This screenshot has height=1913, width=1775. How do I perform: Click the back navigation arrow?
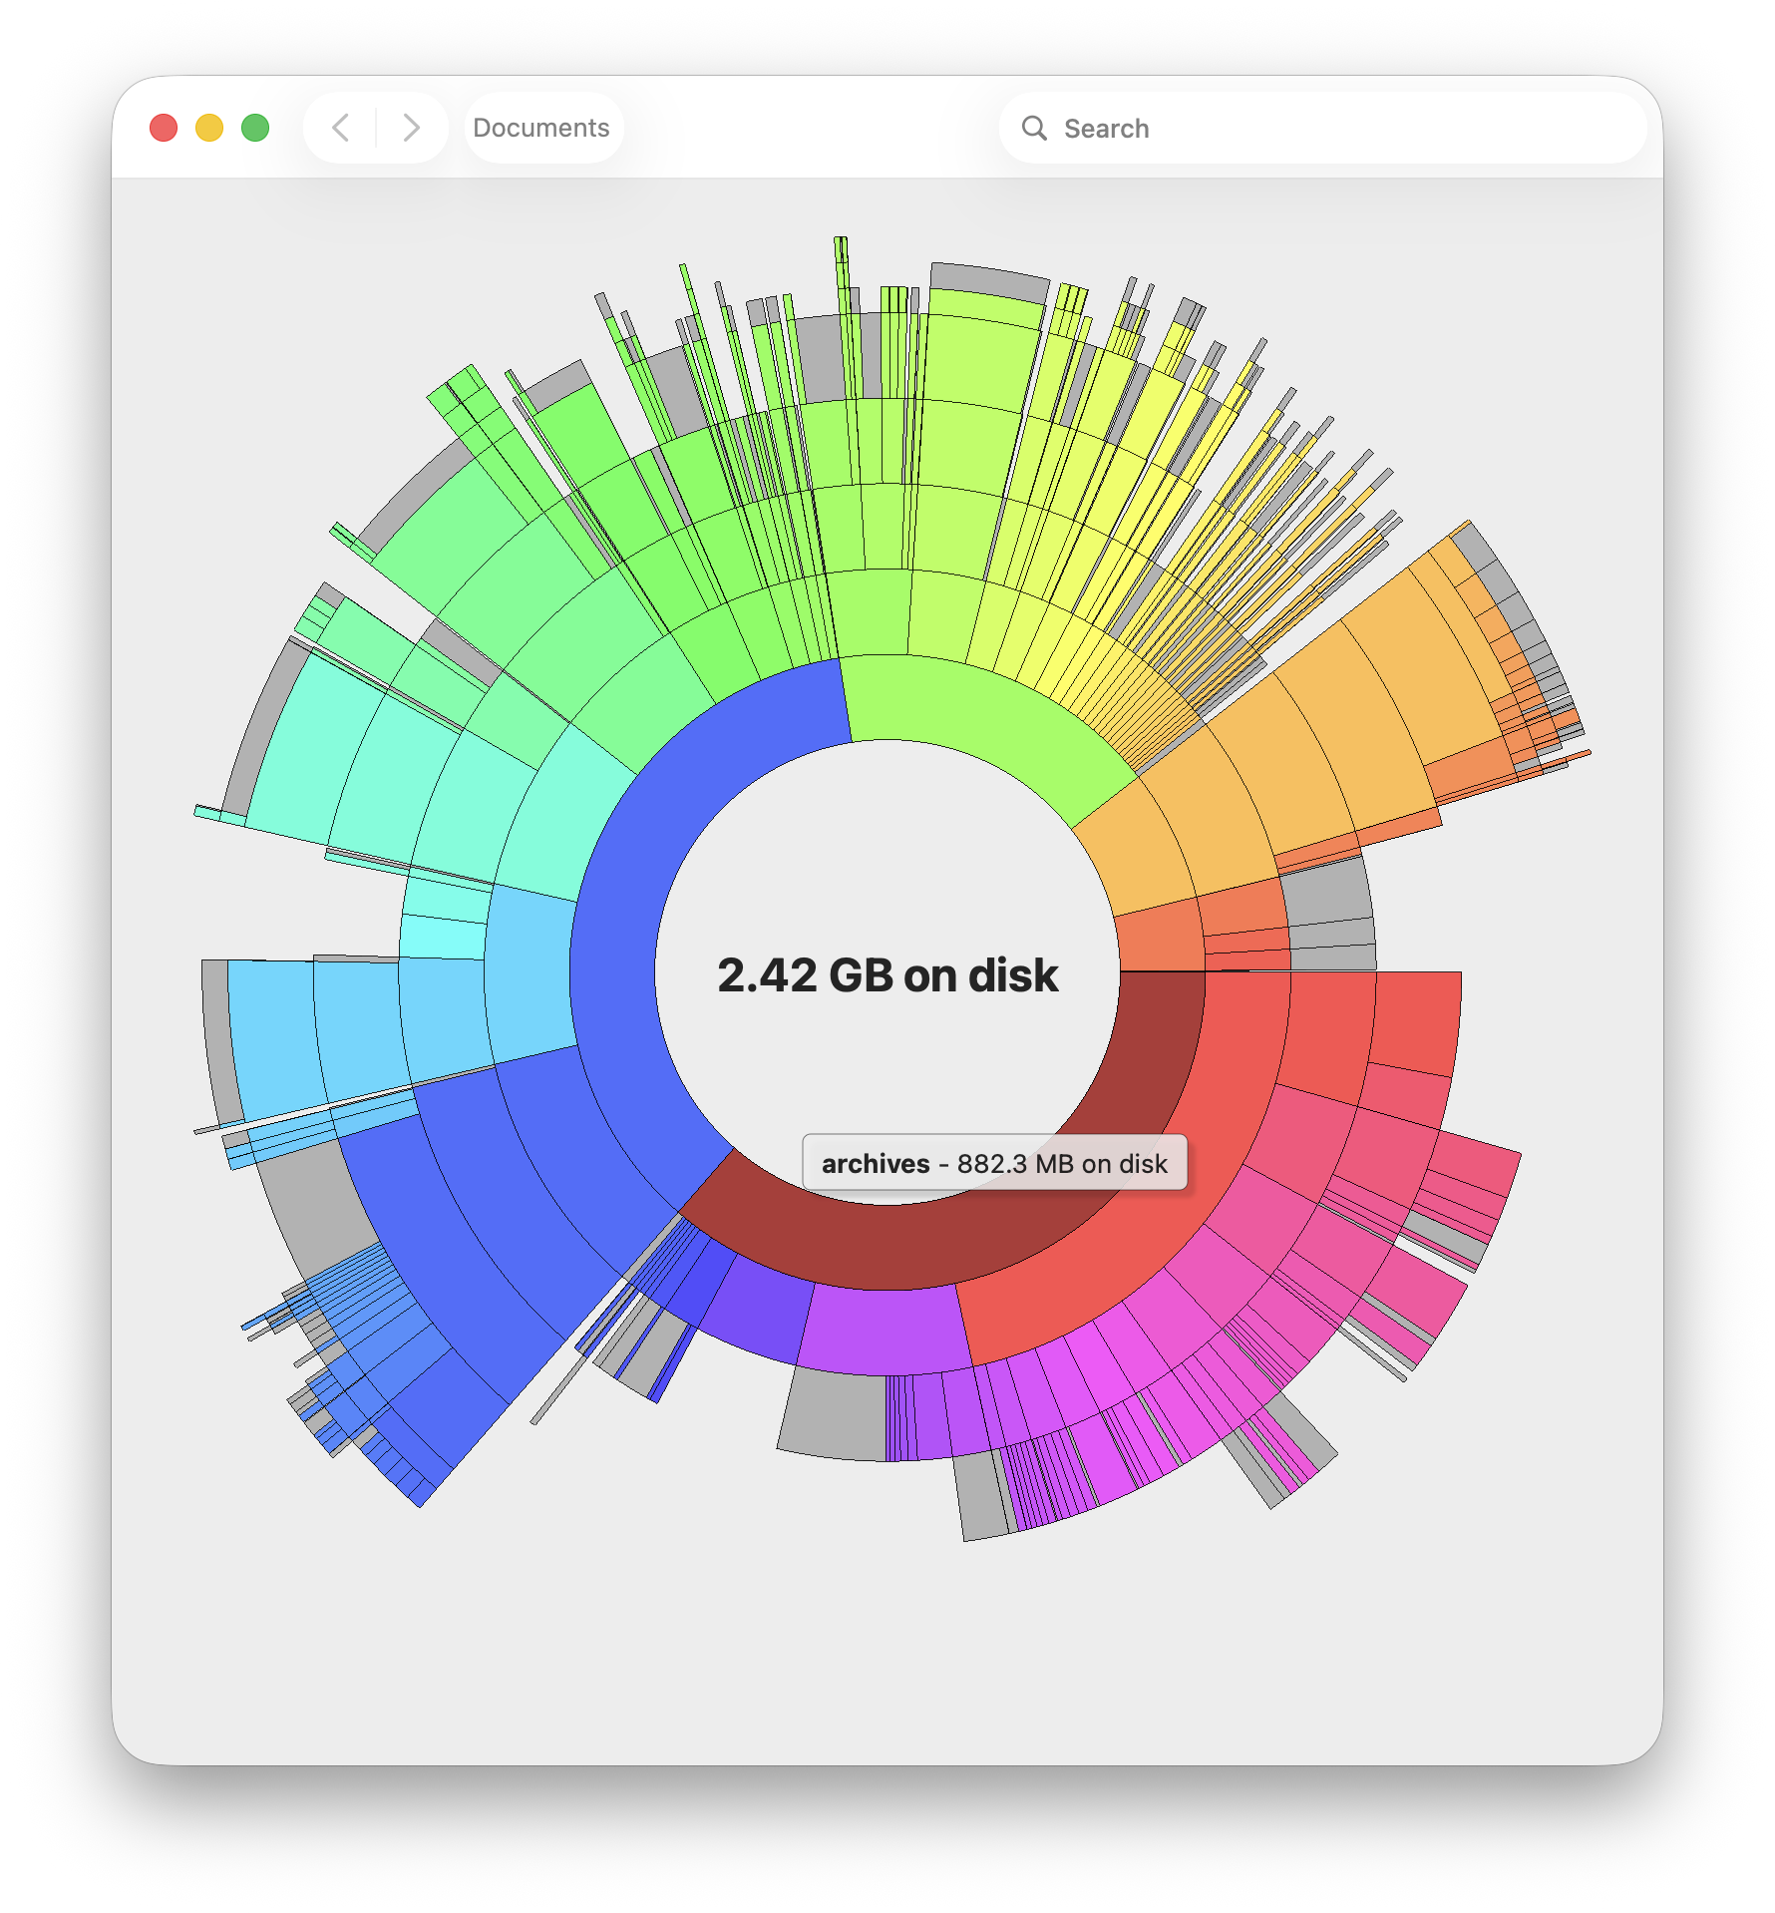[340, 127]
